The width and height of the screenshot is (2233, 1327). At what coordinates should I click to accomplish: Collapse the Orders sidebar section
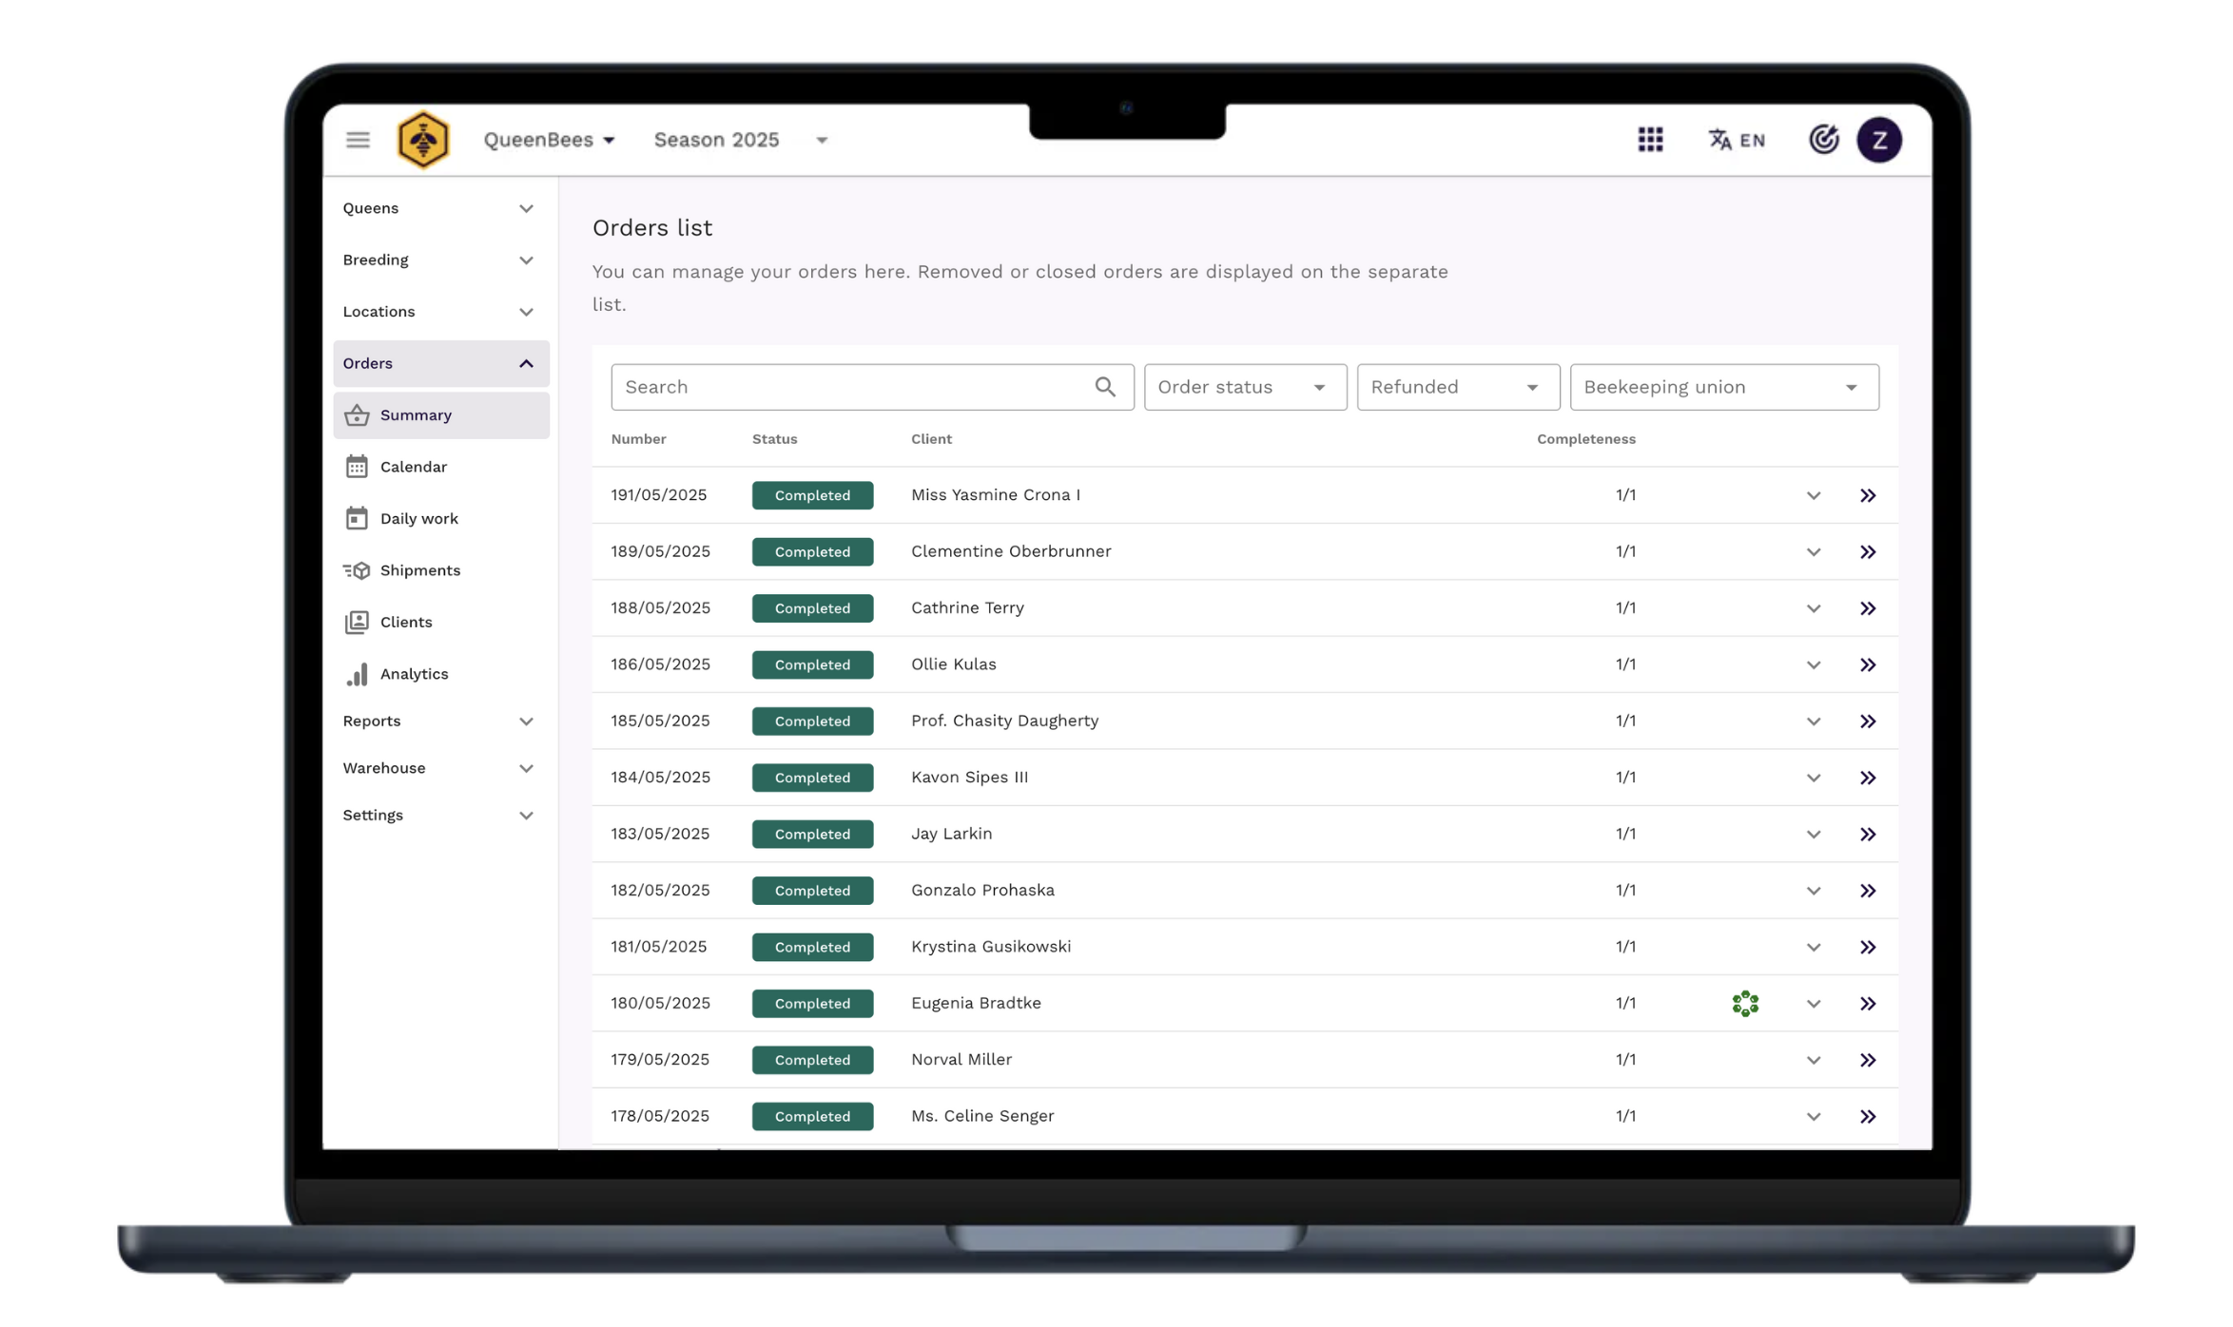(526, 363)
